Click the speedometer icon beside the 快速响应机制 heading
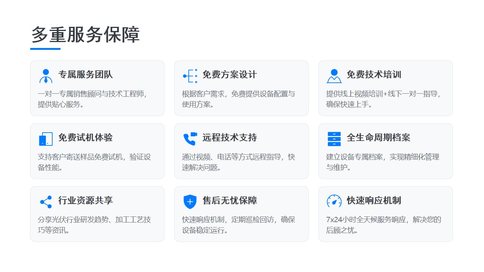The height and width of the screenshot is (272, 484). (x=334, y=201)
